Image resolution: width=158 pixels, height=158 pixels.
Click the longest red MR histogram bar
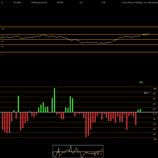pos(86,125)
